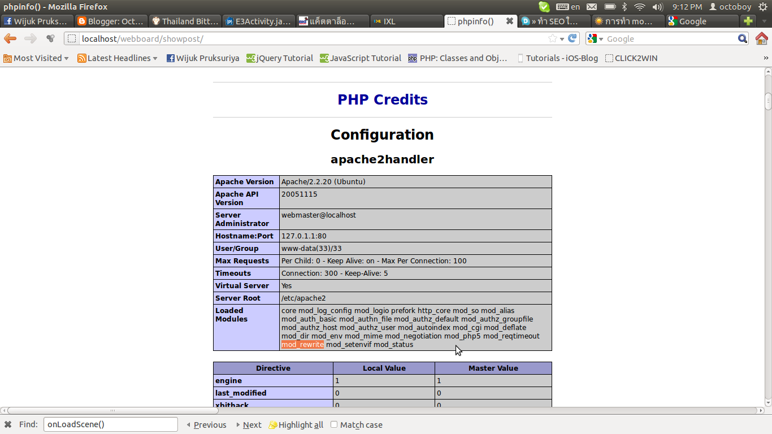
Task: Switch to the Wijuk Pruks... Facebook tab
Action: (37, 21)
